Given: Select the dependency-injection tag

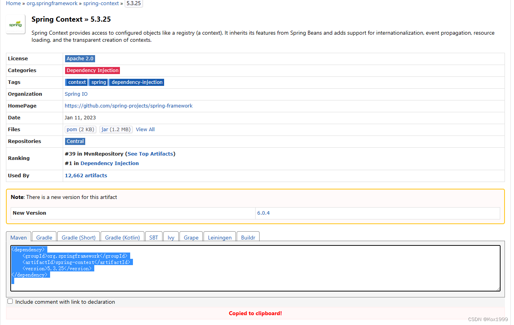Looking at the screenshot, I should tap(136, 82).
